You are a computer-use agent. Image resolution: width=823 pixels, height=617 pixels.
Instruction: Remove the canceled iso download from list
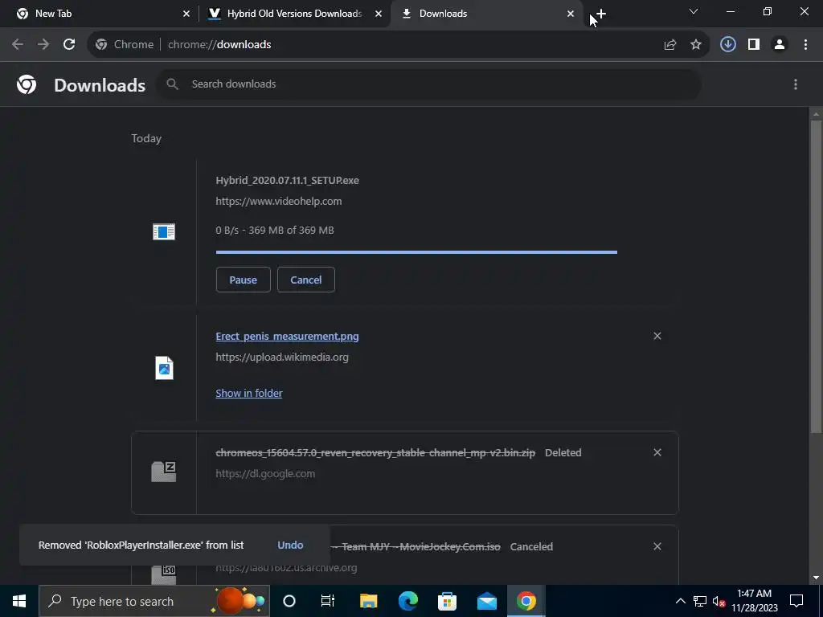657,546
